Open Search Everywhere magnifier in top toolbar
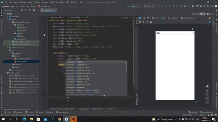Screen dimensions: 218x122 [x=213, y=6]
